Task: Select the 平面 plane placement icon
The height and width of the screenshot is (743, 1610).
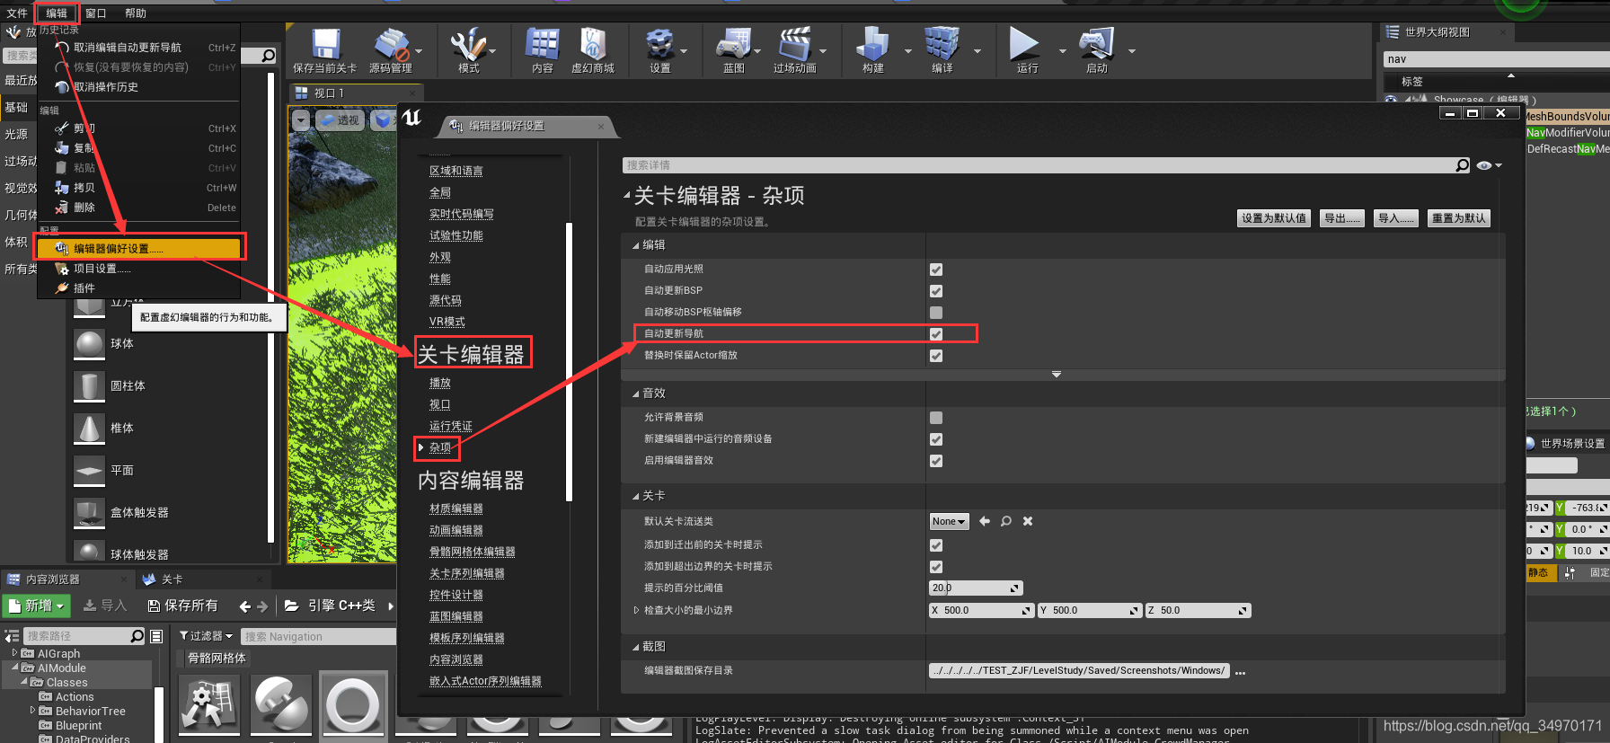Action: pyautogui.click(x=89, y=470)
